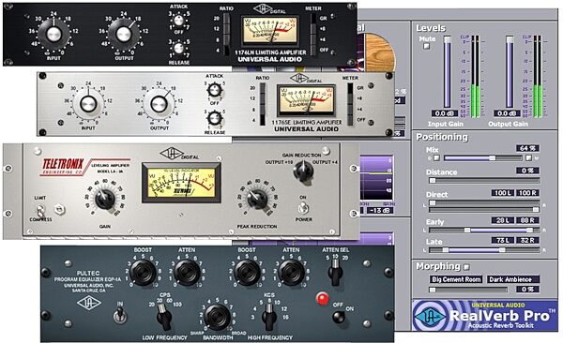This screenshot has height=343, width=563.
Task: Click the Pultec high frequency Atten knob
Action: point(291,273)
